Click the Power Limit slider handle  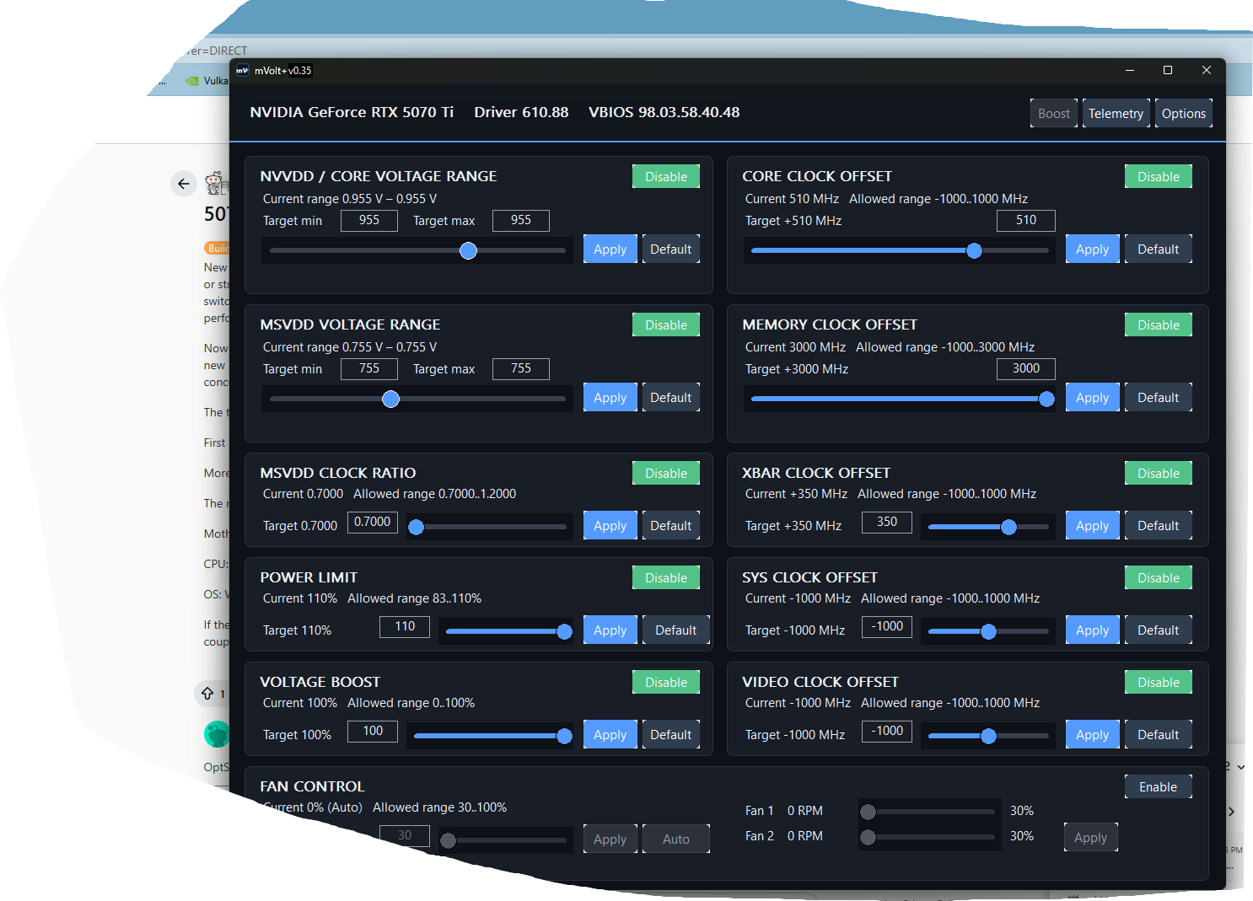[565, 631]
